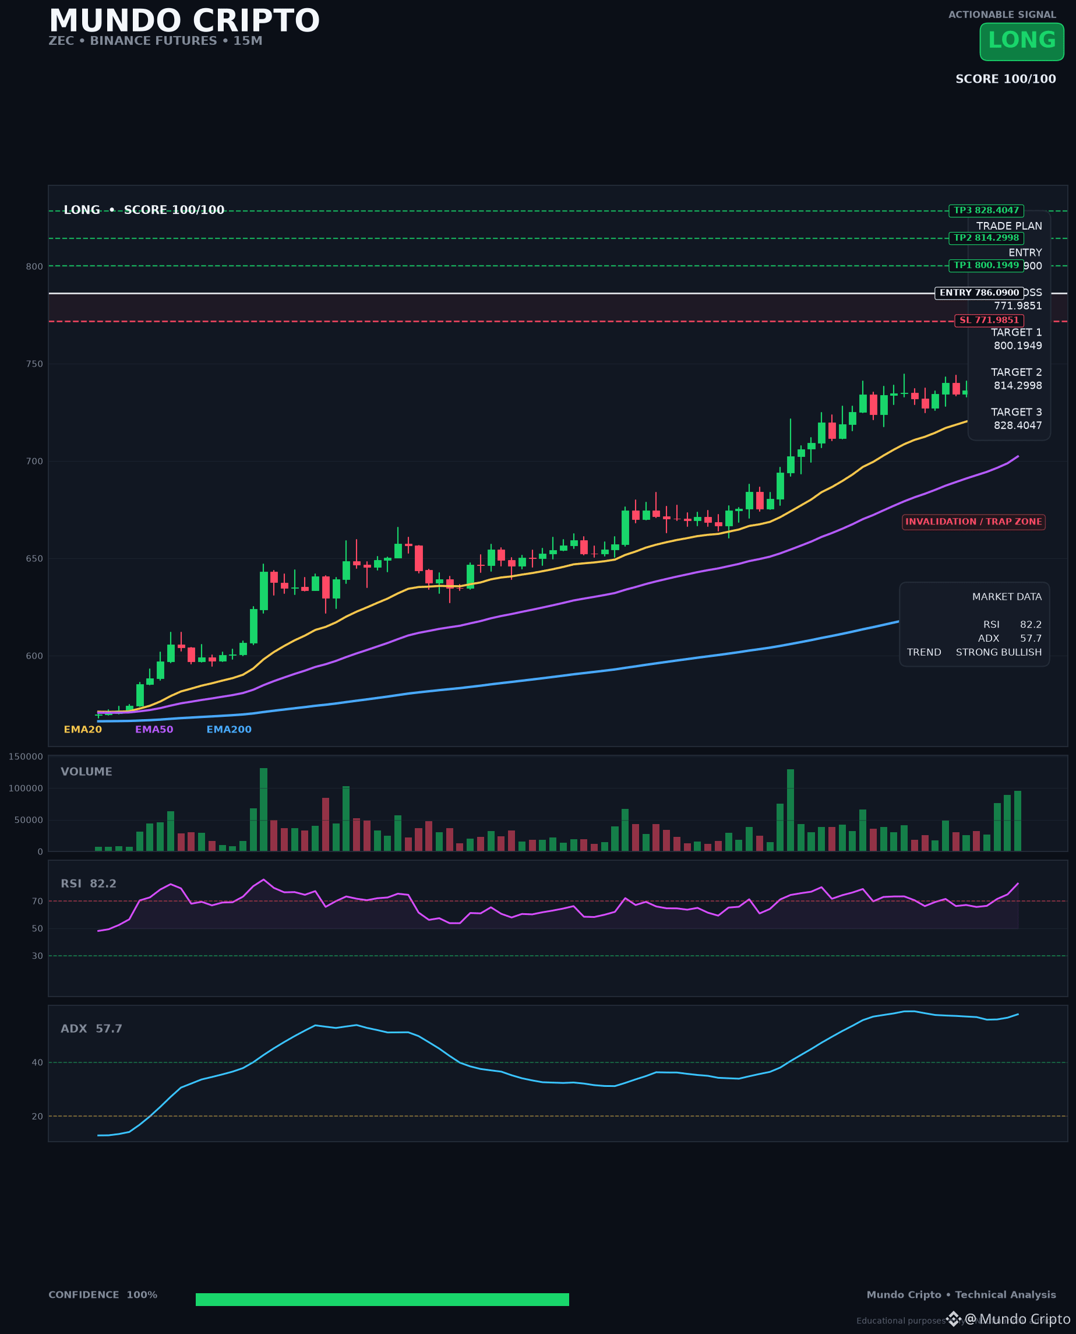Click the 700 price axis label
Screen dimensions: 1076x1334
coord(35,461)
